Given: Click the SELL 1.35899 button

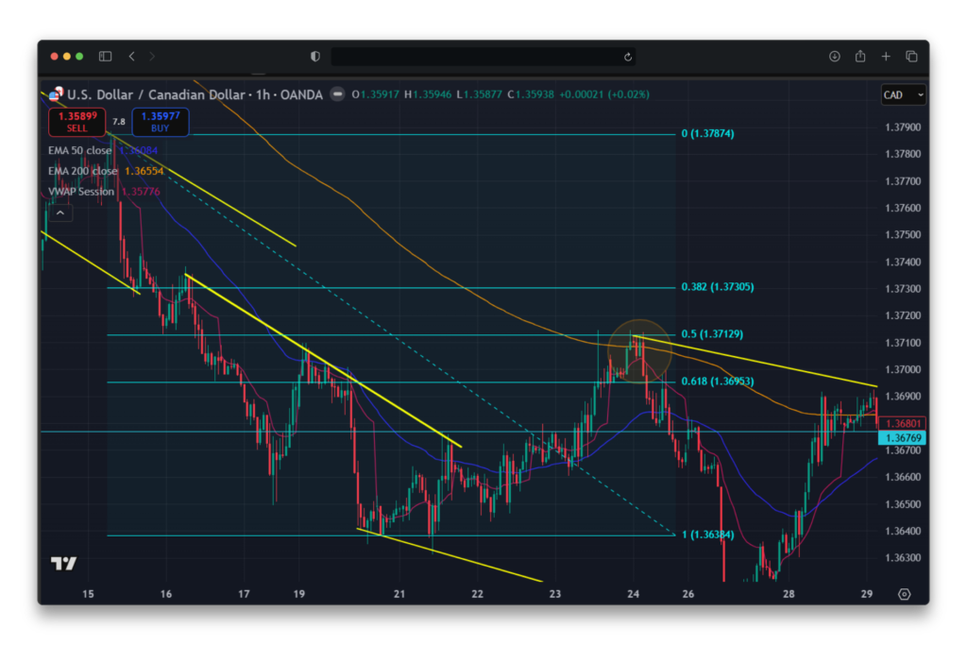Looking at the screenshot, I should click(x=77, y=122).
